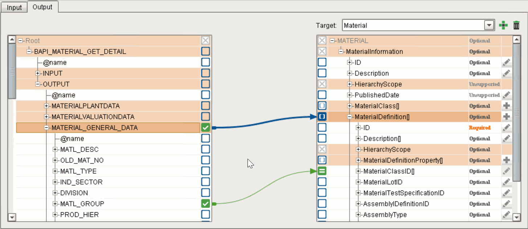This screenshot has width=528, height=229.
Task: Open the Target dropdown showing Material
Action: tap(490, 25)
